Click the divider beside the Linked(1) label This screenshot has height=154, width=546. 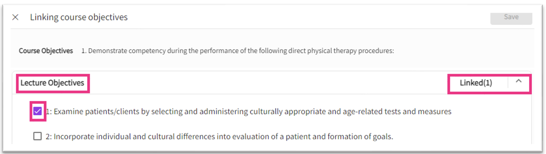tap(508, 83)
